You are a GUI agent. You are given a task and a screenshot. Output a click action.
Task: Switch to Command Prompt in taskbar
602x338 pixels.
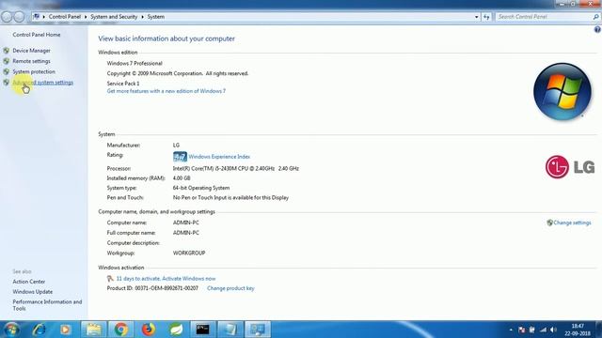point(203,330)
